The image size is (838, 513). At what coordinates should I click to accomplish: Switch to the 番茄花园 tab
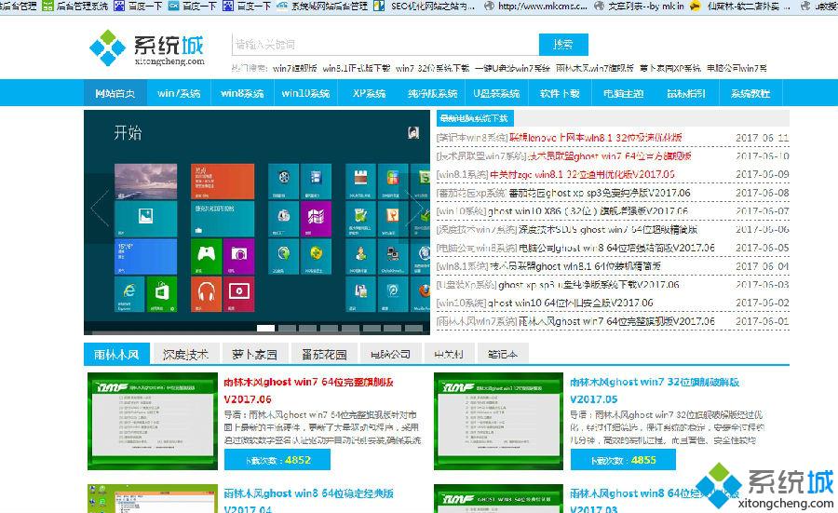(324, 355)
